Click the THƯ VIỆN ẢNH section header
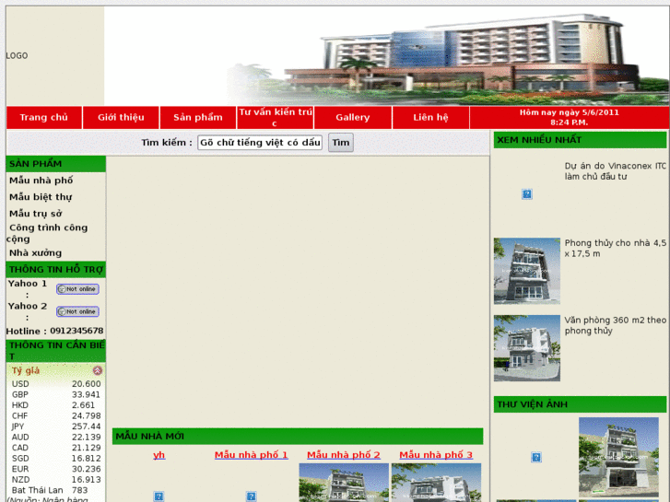 (580, 404)
